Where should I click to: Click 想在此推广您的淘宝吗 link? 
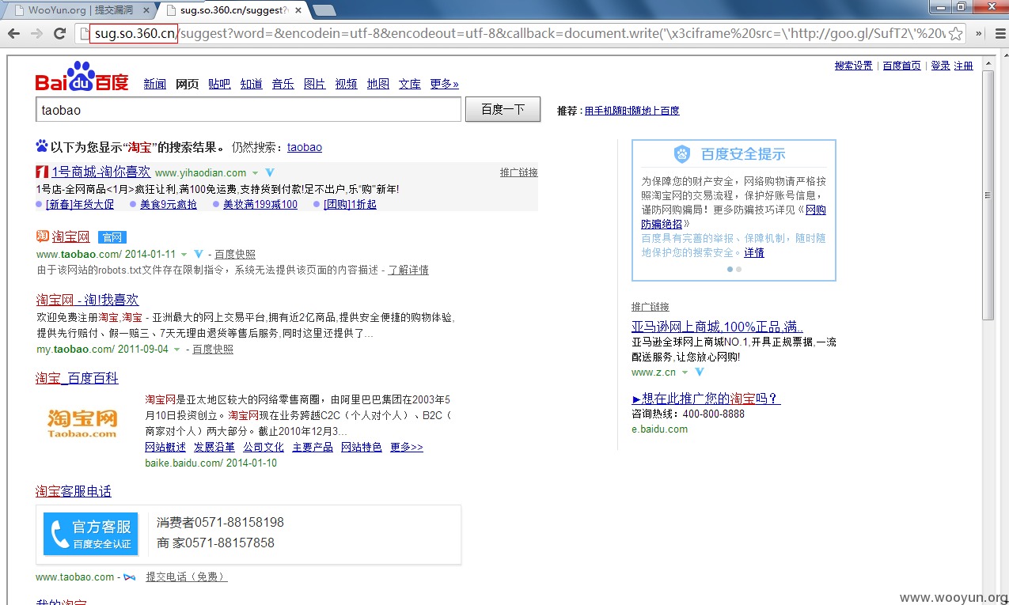[706, 399]
